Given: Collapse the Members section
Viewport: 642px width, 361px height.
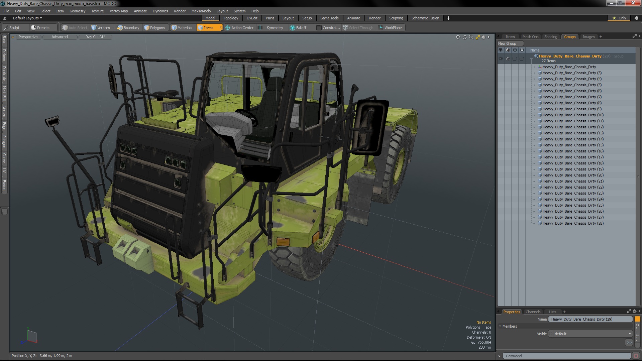Looking at the screenshot, I should tap(500, 326).
